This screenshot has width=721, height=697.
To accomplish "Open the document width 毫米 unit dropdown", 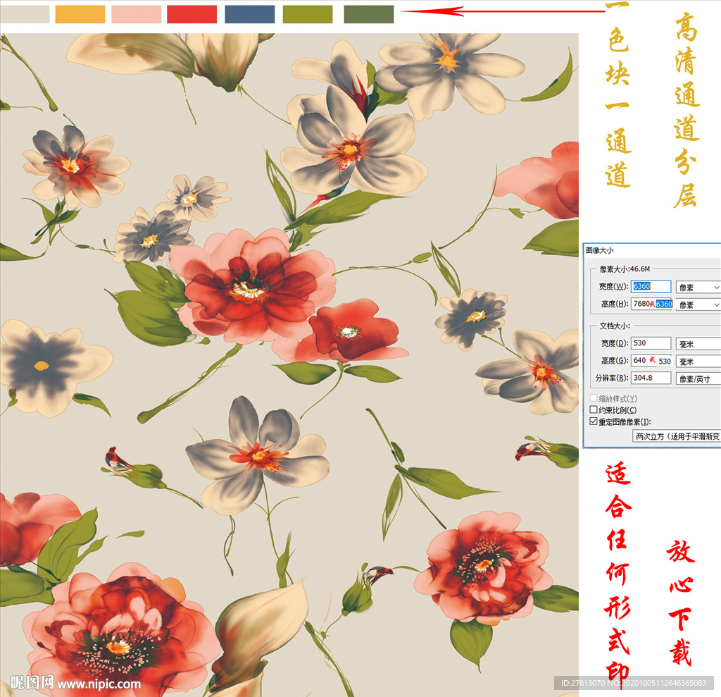I will (x=698, y=344).
